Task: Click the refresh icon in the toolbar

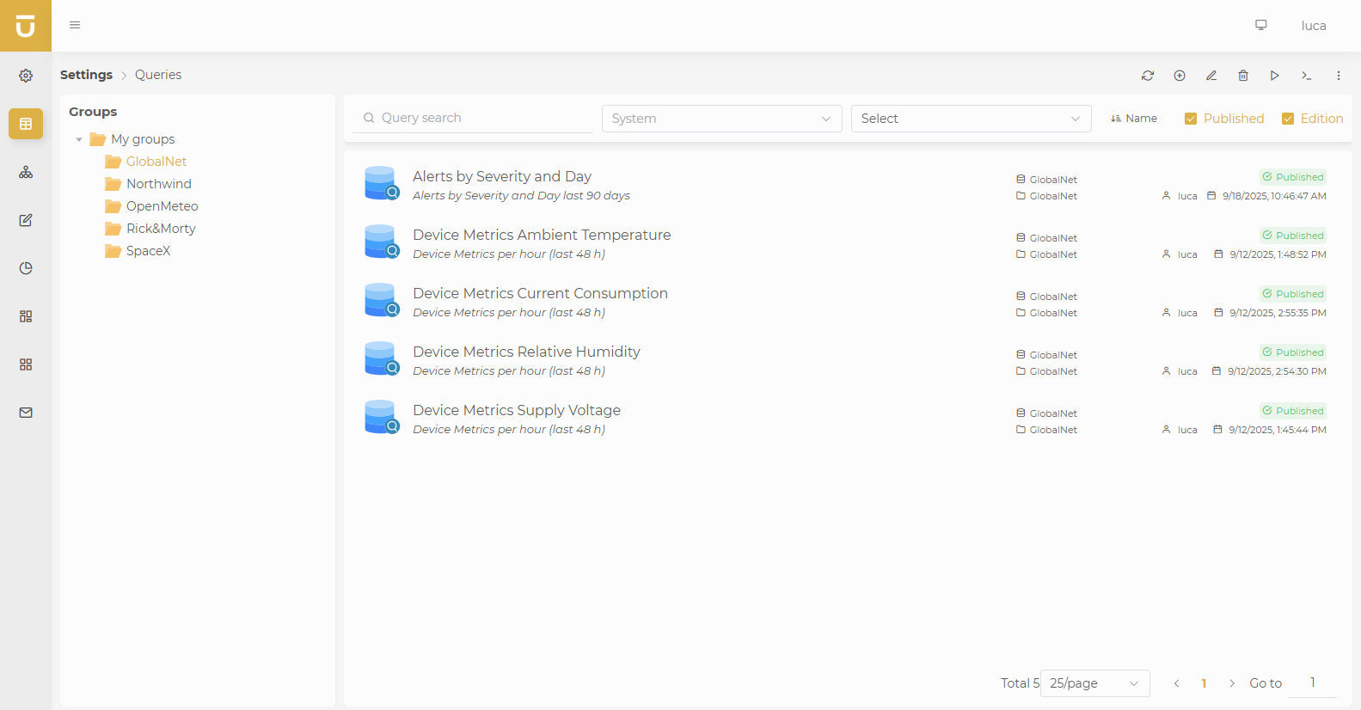Action: point(1148,76)
